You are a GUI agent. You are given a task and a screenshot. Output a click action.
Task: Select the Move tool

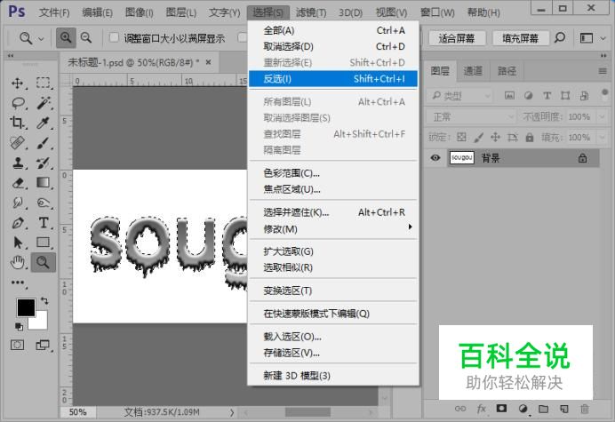point(17,84)
